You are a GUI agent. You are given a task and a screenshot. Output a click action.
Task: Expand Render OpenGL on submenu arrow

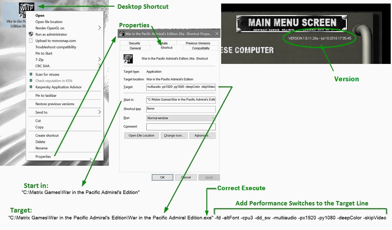[x=99, y=28]
